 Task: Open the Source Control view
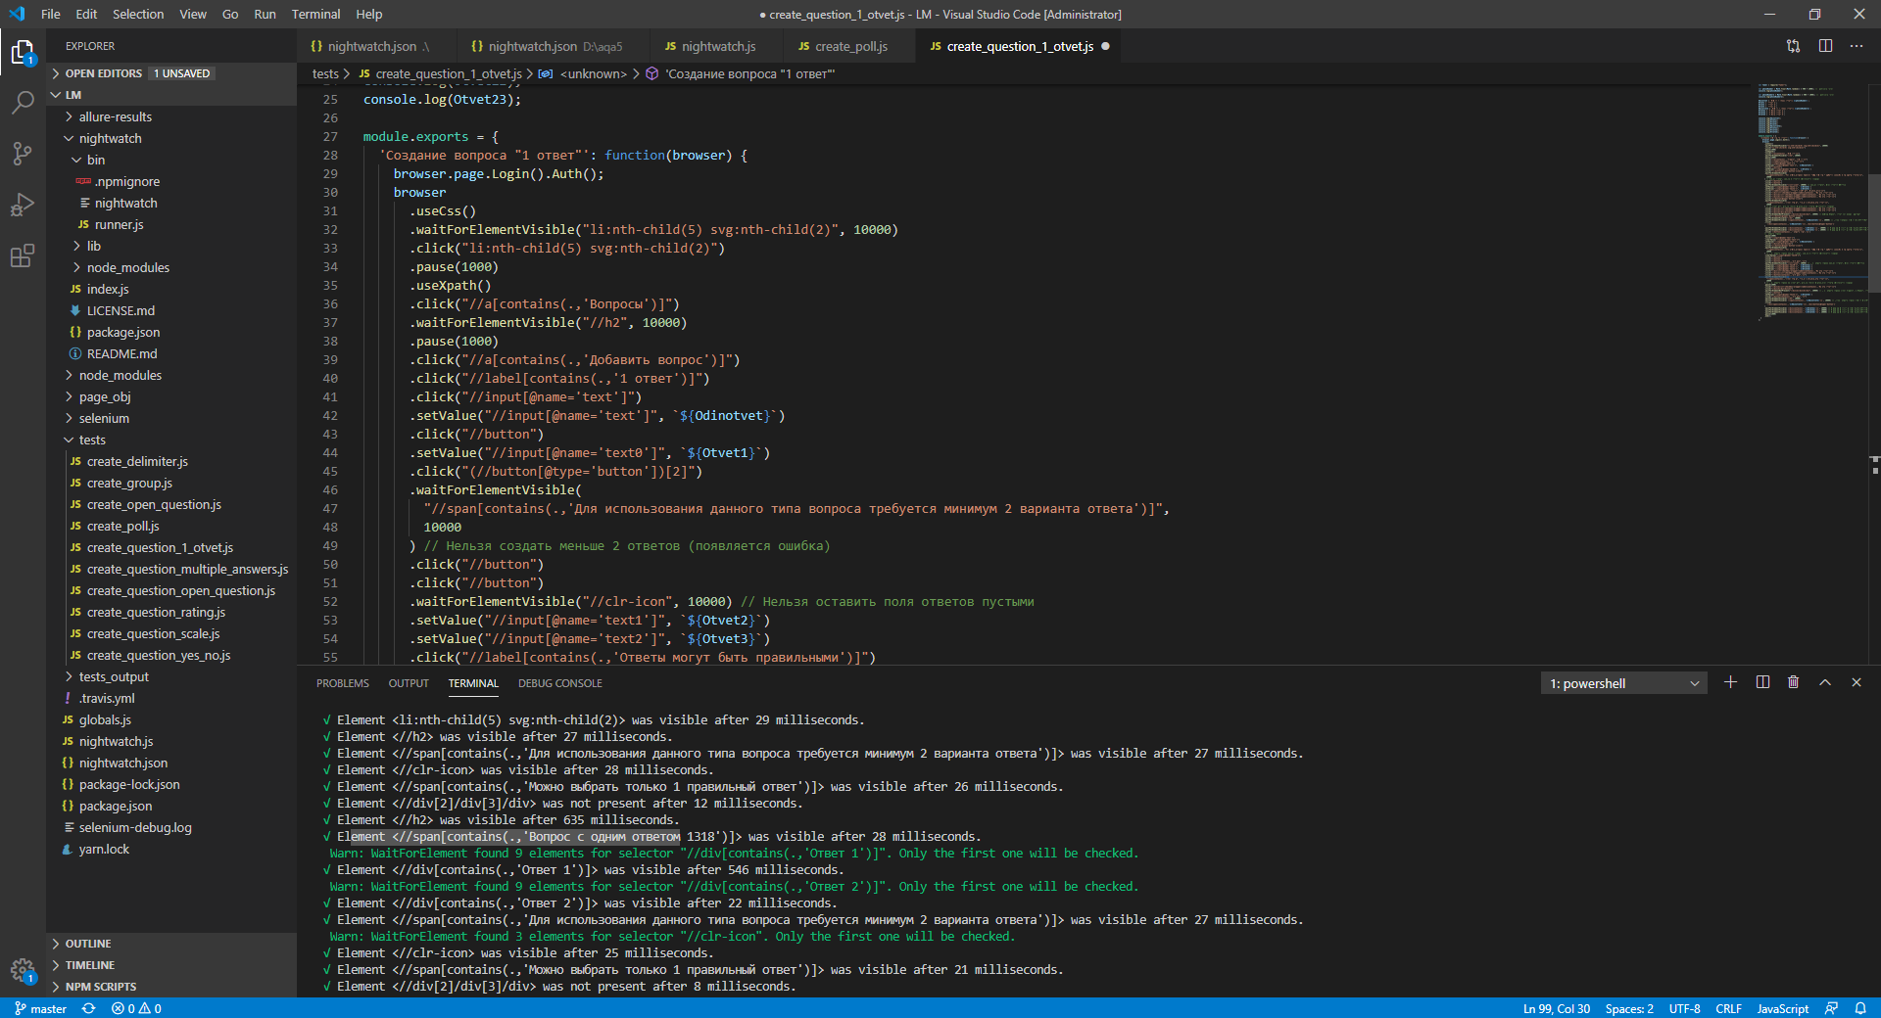point(23,154)
